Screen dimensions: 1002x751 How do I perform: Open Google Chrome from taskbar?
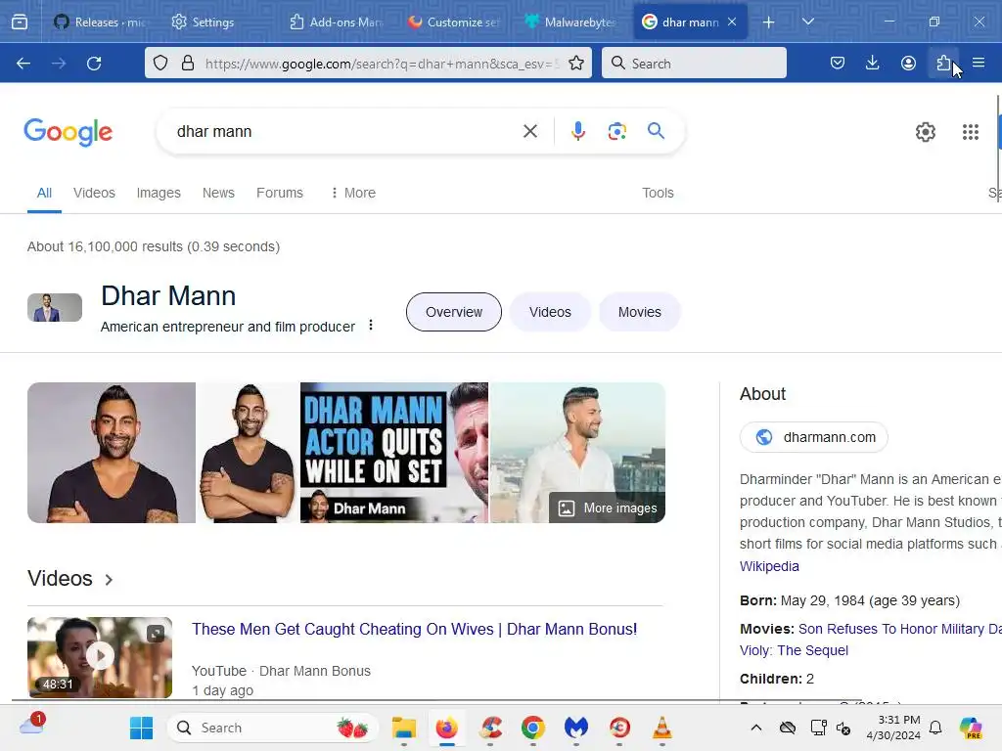click(533, 728)
